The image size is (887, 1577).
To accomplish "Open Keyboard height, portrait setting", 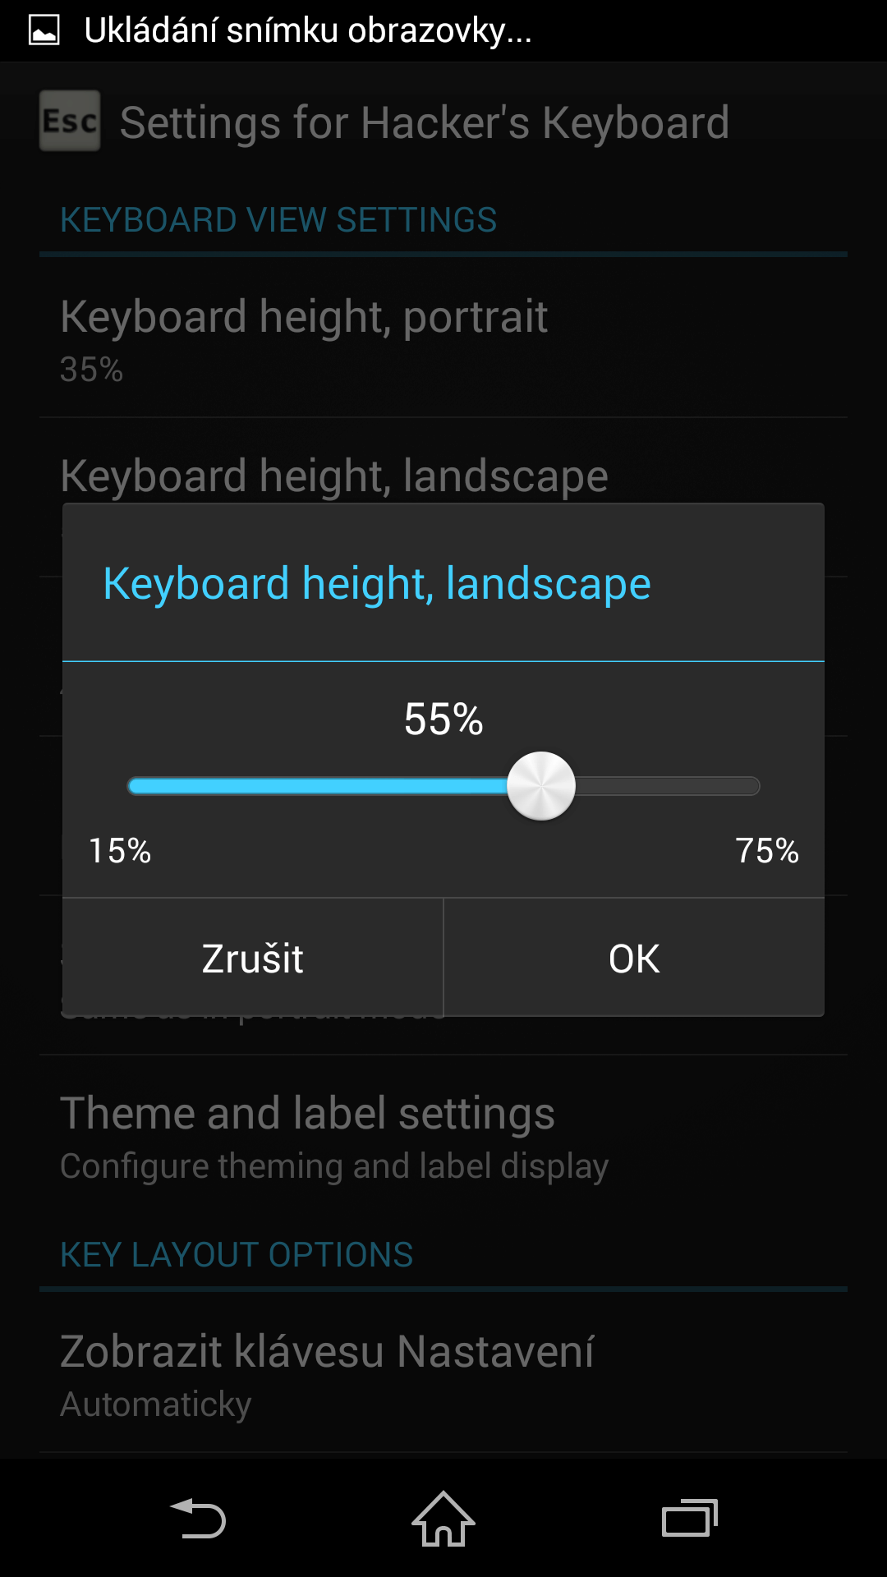I will pos(443,338).
